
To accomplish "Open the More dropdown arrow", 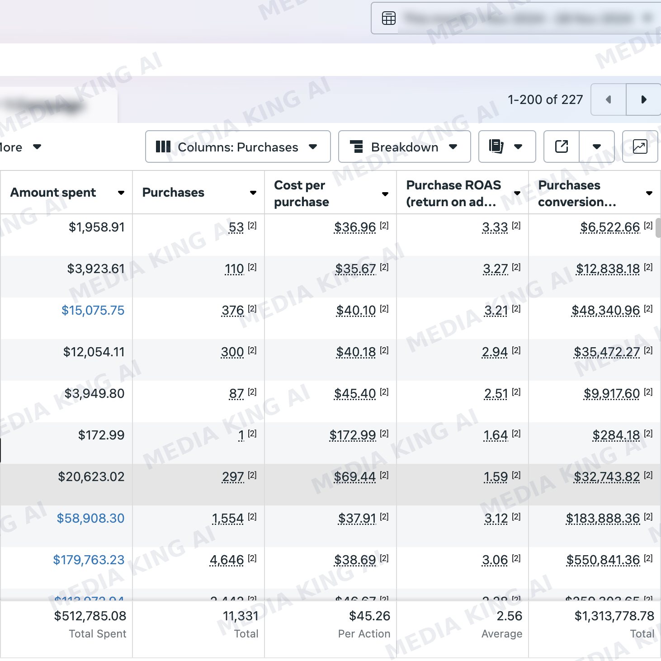I will coord(37,146).
